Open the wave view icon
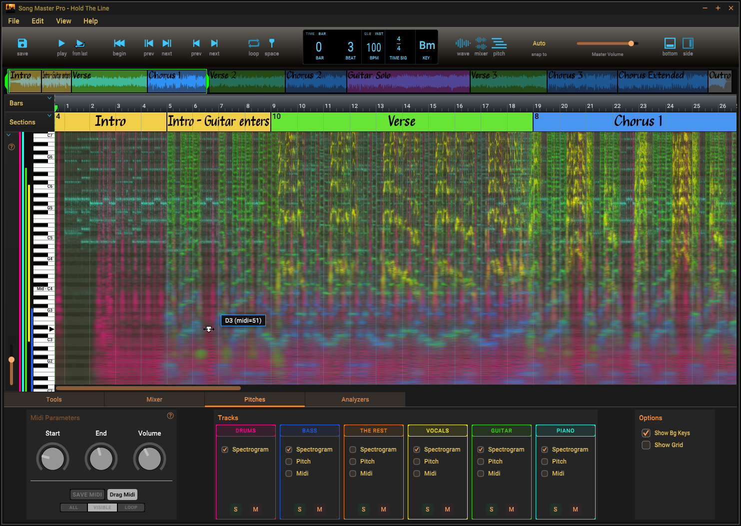Image resolution: width=741 pixels, height=526 pixels. 463,43
